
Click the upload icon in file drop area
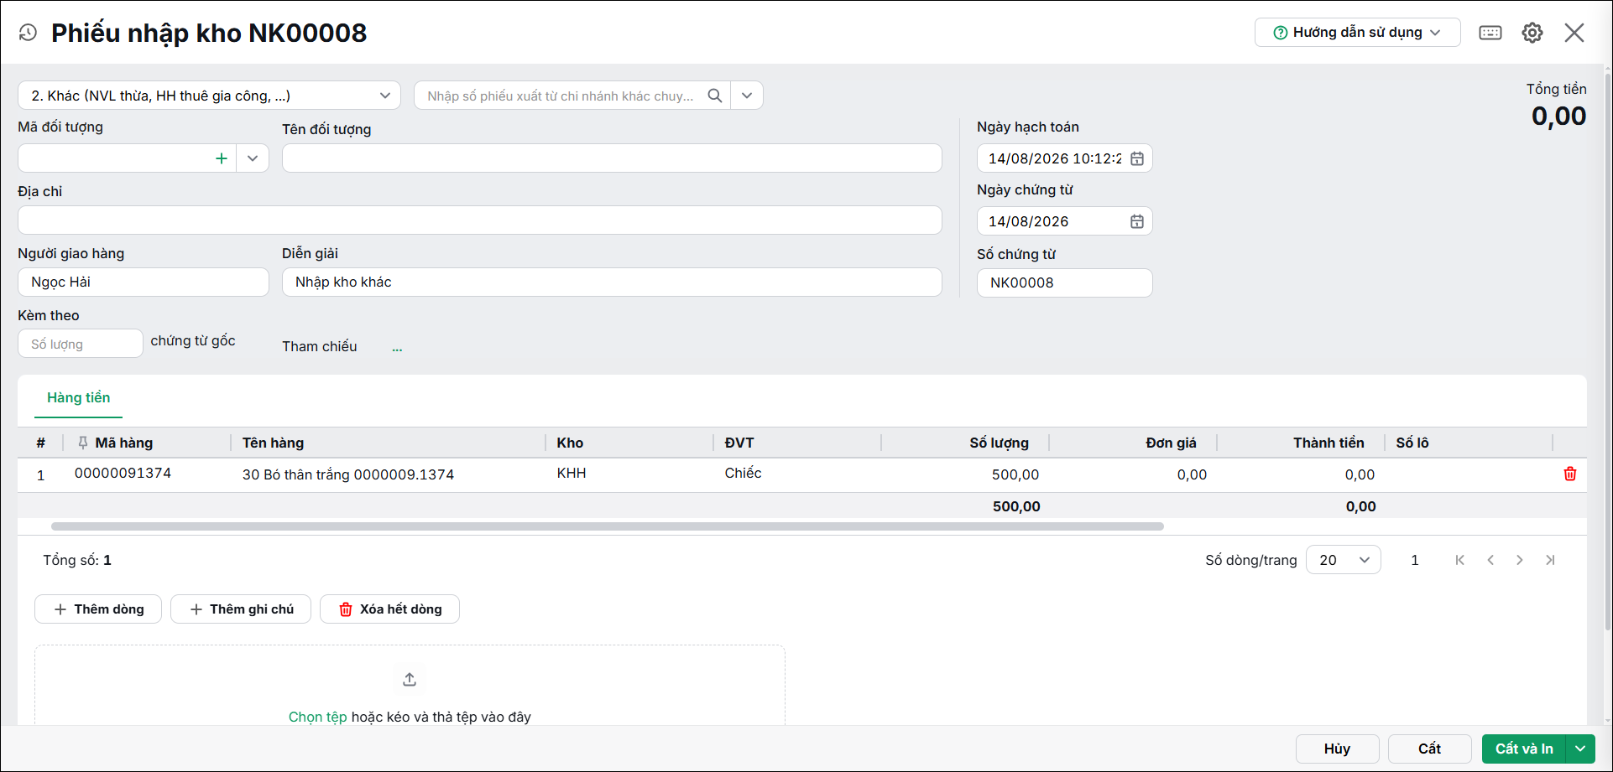410,679
